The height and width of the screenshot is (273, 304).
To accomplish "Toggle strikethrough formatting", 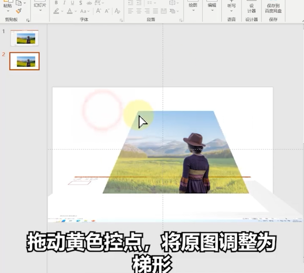I will [89, 3].
